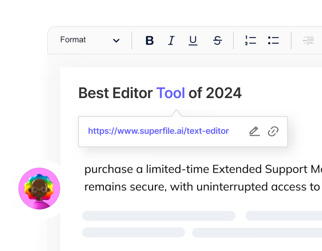
Task: Click the indent icon in toolbar
Action: [x=308, y=40]
